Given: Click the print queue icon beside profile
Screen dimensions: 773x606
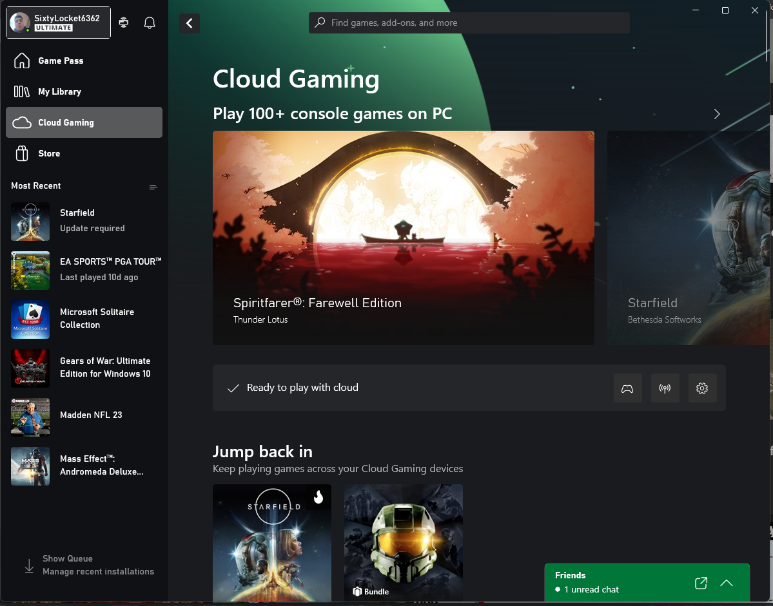Looking at the screenshot, I should coord(124,23).
